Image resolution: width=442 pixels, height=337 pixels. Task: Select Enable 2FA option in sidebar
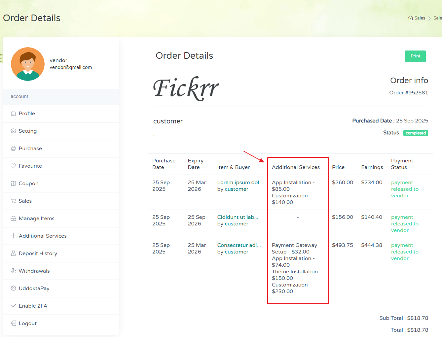tap(33, 306)
